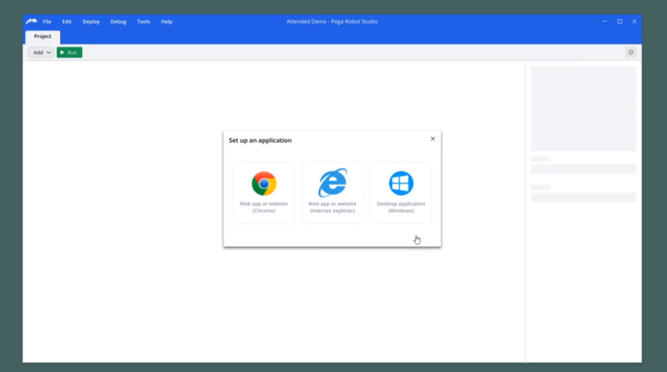Image resolution: width=667 pixels, height=372 pixels.
Task: Open the Help menu
Action: [167, 22]
